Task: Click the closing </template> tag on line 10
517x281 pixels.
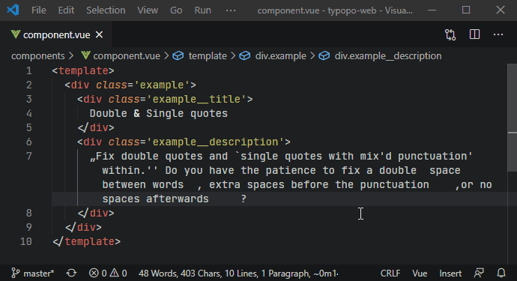Action: [x=86, y=241]
